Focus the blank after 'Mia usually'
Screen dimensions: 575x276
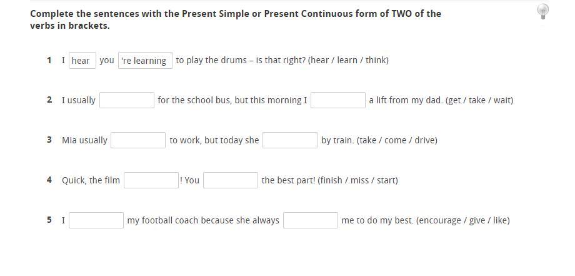pos(138,140)
